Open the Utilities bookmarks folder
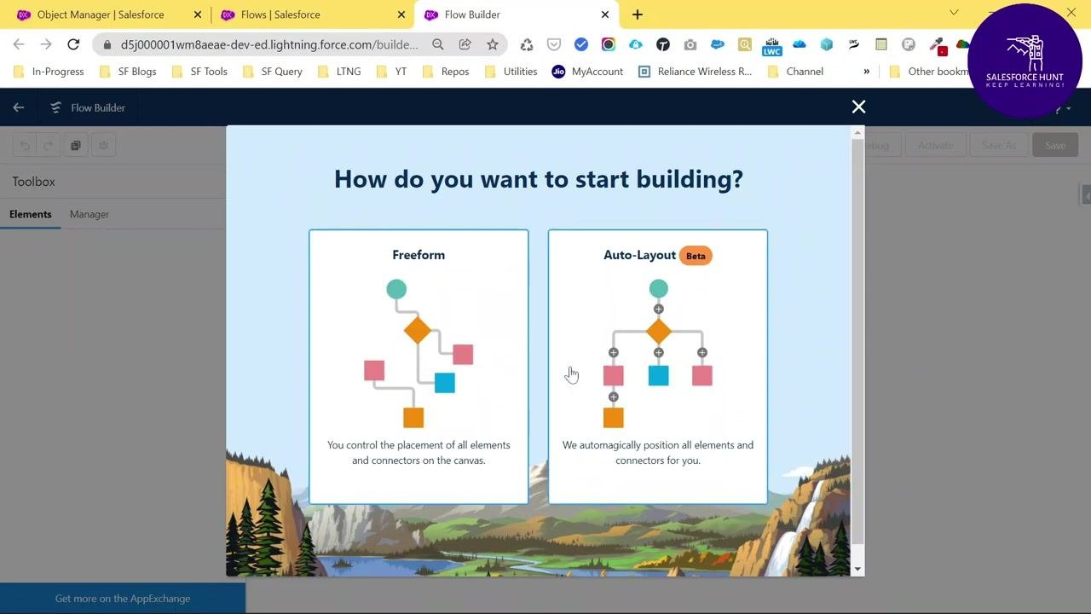1091x614 pixels. click(x=511, y=72)
